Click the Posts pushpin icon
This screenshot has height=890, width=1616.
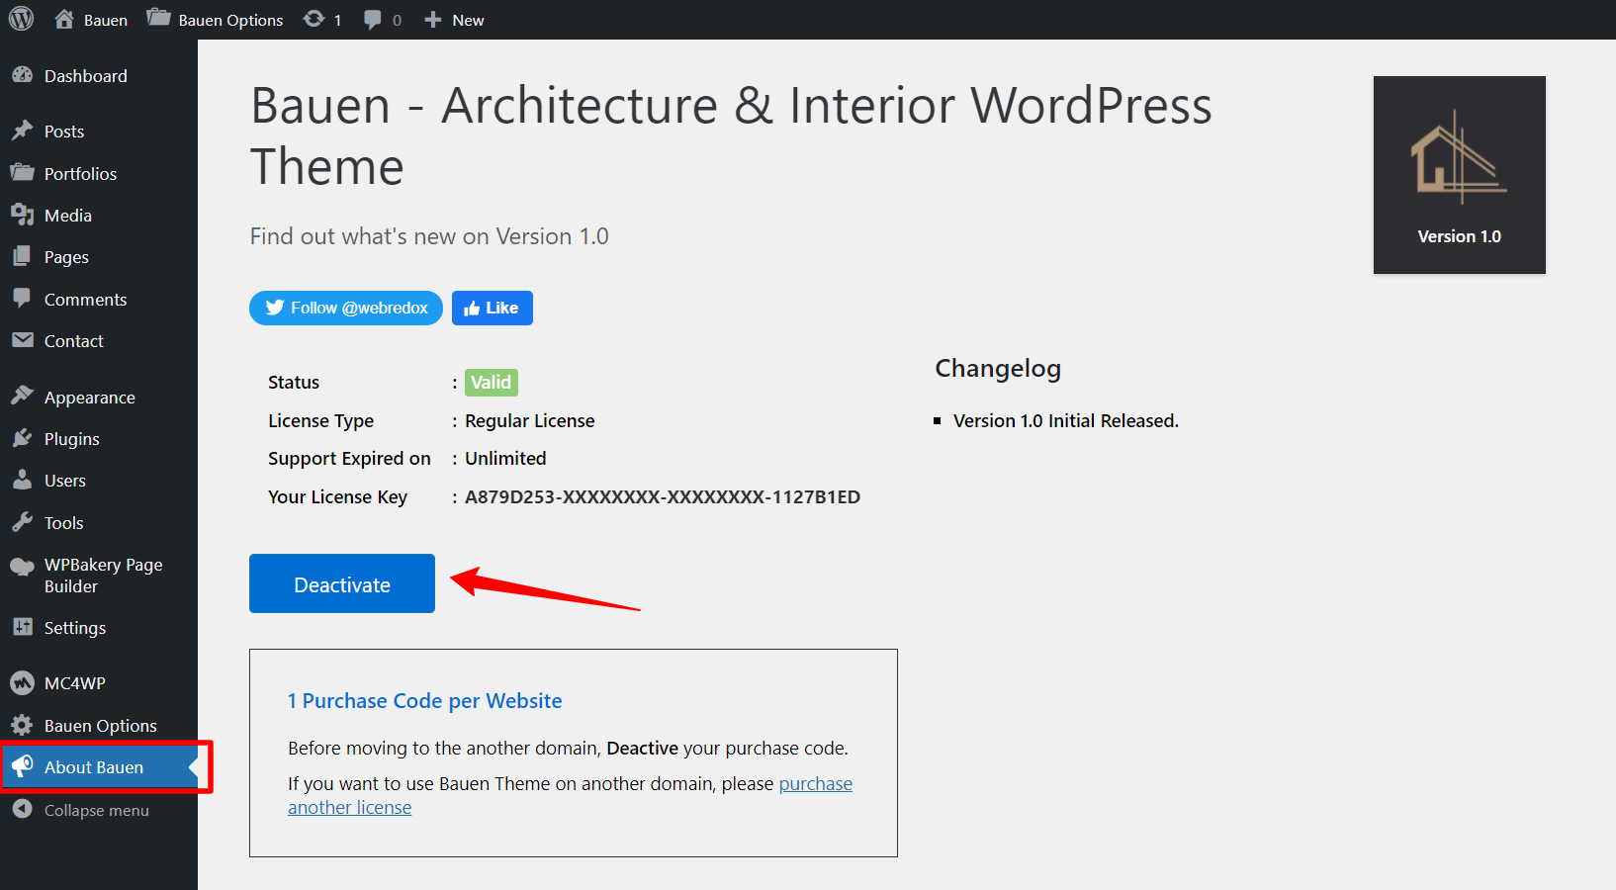click(22, 131)
